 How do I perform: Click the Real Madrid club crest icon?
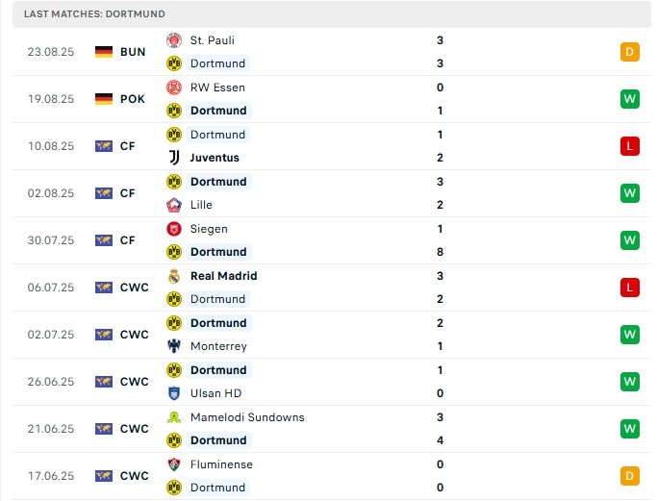pyautogui.click(x=174, y=276)
